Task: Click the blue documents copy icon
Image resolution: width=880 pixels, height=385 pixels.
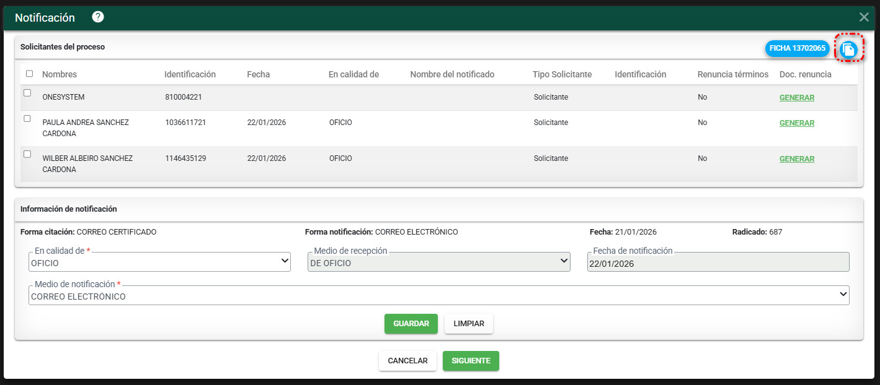Action: (x=849, y=49)
